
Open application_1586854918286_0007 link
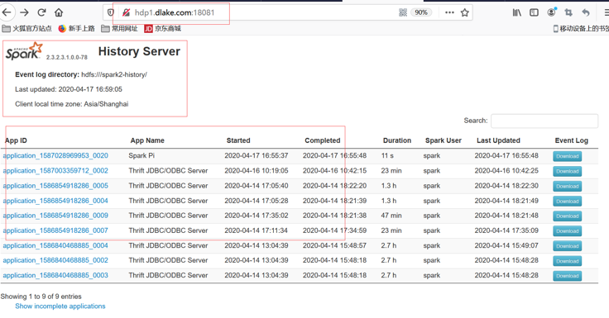[x=55, y=230]
